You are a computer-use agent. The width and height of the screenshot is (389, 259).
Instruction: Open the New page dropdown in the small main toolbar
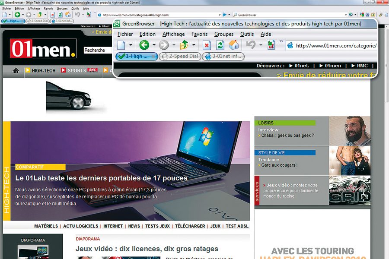[x=10, y=15]
